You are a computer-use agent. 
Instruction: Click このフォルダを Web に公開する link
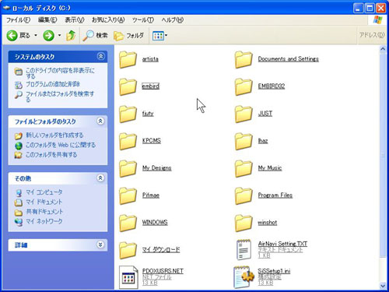(61, 145)
